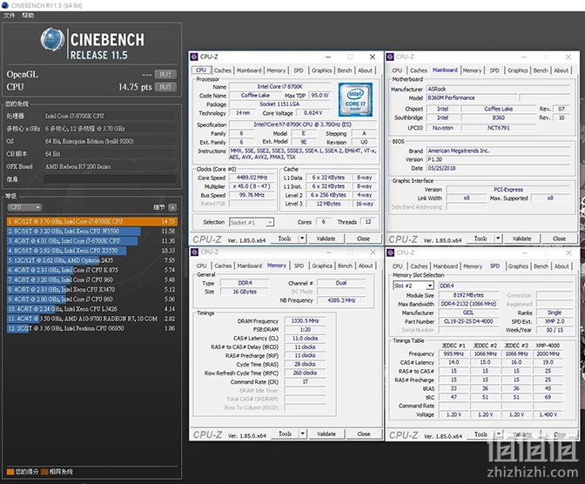
Task: Switch to Bench tab in CPU window
Action: click(345, 71)
